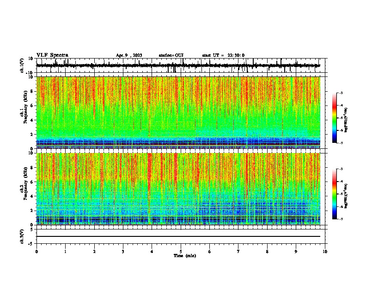Viewport: 366px width, 282px height.
Task: Click the ch.1 voltage waveform trace
Action: [x=178, y=65]
